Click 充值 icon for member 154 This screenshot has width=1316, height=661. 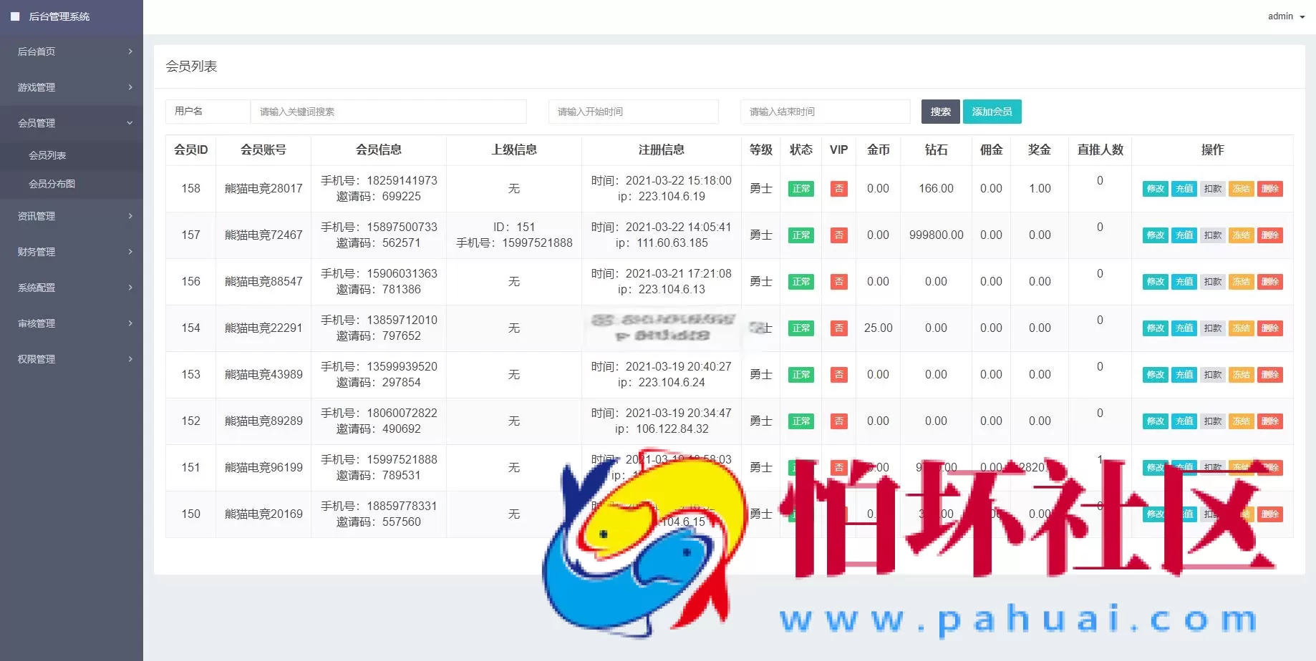1184,328
